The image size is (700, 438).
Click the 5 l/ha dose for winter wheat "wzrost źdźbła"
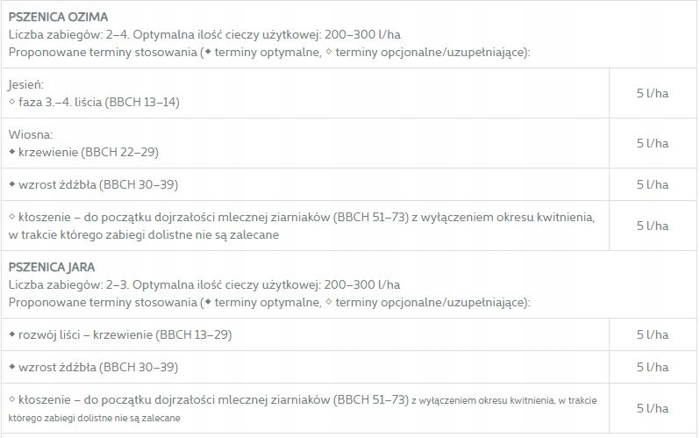click(x=653, y=184)
